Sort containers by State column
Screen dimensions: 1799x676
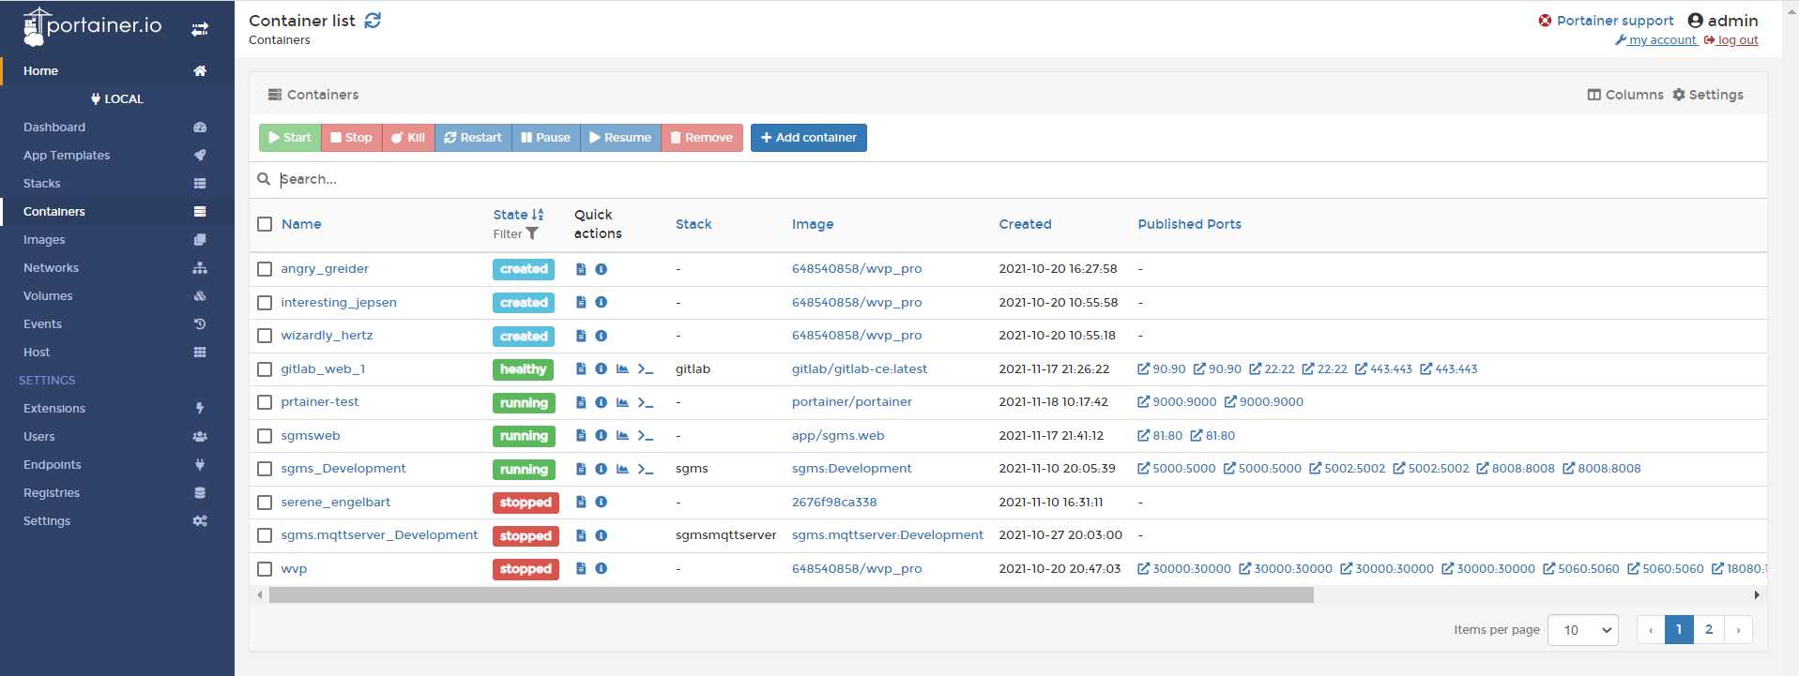pyautogui.click(x=518, y=215)
